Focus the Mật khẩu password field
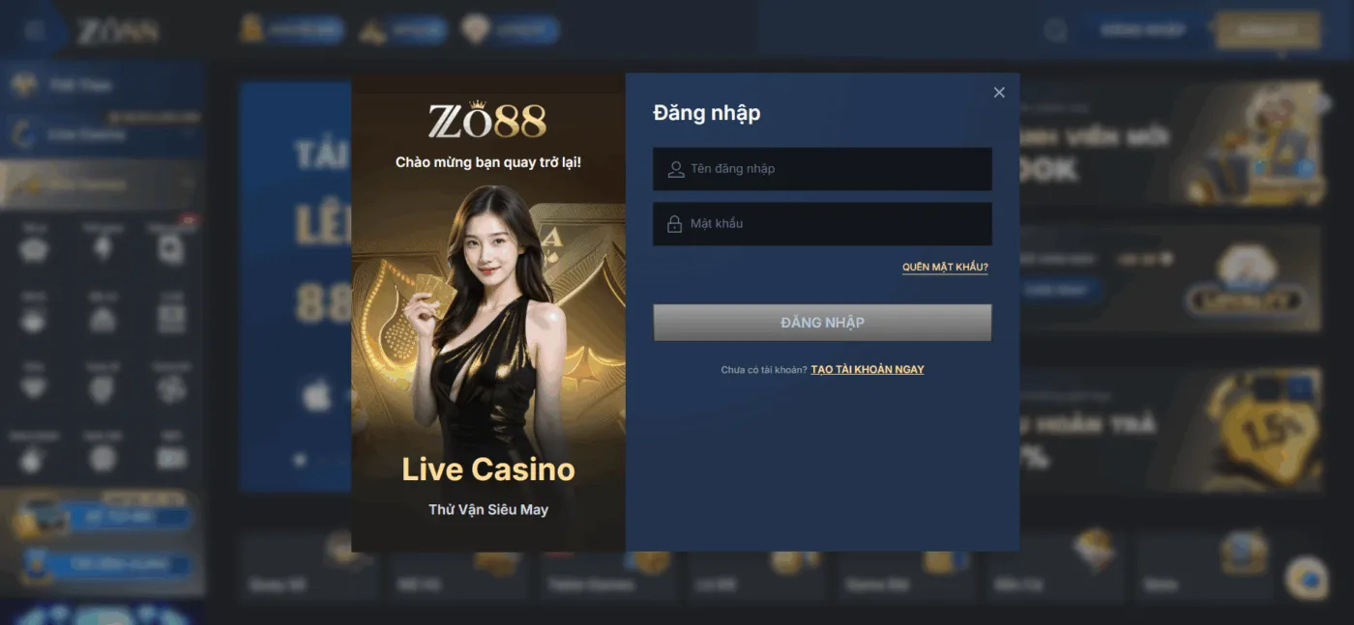This screenshot has height=625, width=1354. point(822,224)
